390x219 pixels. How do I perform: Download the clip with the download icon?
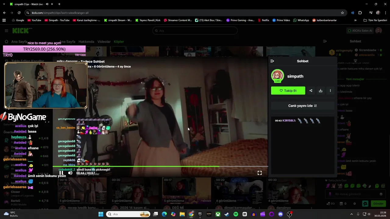[321, 91]
